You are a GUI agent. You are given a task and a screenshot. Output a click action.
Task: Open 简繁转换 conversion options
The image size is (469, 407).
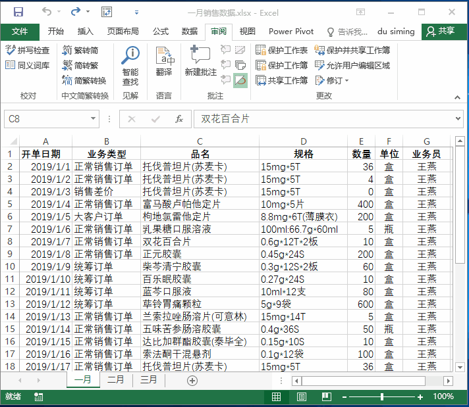click(x=84, y=80)
